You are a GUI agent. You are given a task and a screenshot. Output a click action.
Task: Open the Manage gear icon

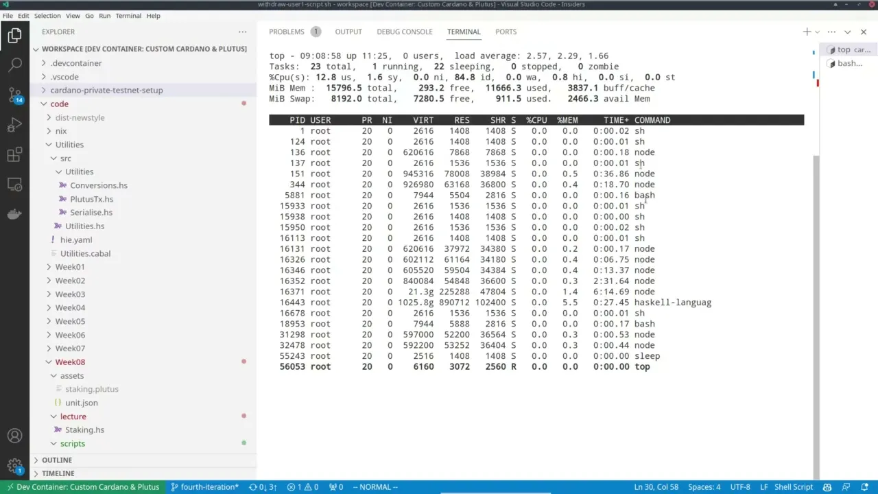point(15,464)
